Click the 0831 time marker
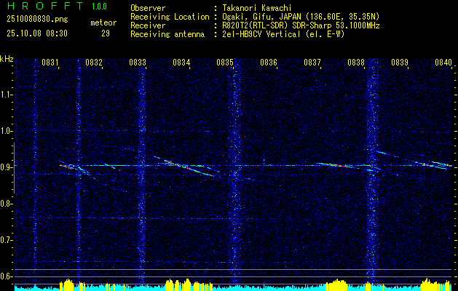 pyautogui.click(x=50, y=63)
